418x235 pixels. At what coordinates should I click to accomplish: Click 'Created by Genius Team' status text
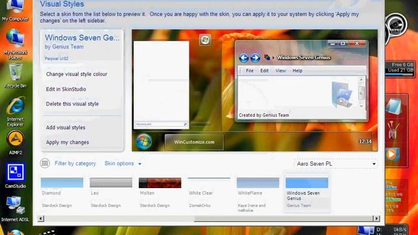(x=264, y=115)
